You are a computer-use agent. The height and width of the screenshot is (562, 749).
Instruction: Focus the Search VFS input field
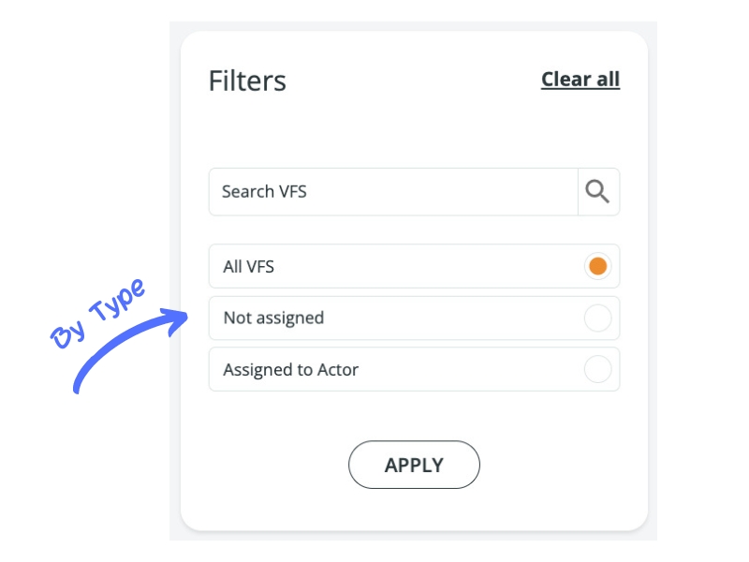tap(393, 192)
